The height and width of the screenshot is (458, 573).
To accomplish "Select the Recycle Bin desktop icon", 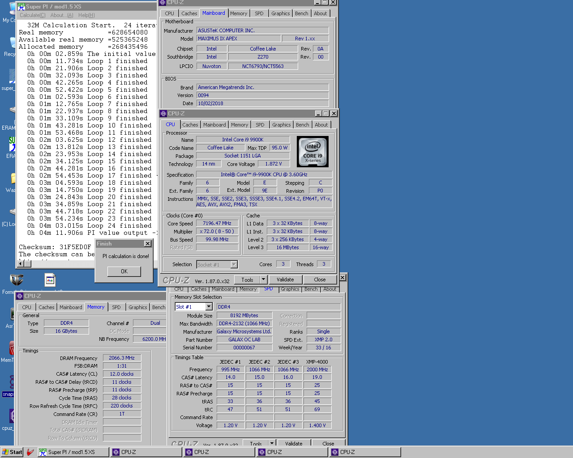I will pyautogui.click(x=13, y=42).
